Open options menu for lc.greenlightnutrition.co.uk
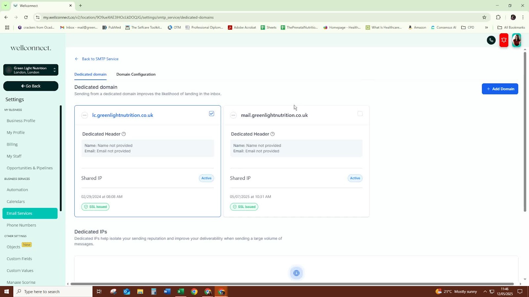Viewport: 529px width, 297px height. point(85,115)
